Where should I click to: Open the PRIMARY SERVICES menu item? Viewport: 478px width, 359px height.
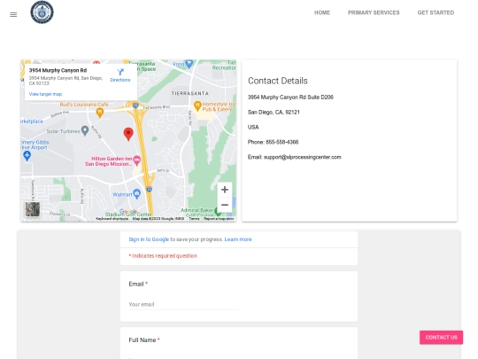pos(374,12)
